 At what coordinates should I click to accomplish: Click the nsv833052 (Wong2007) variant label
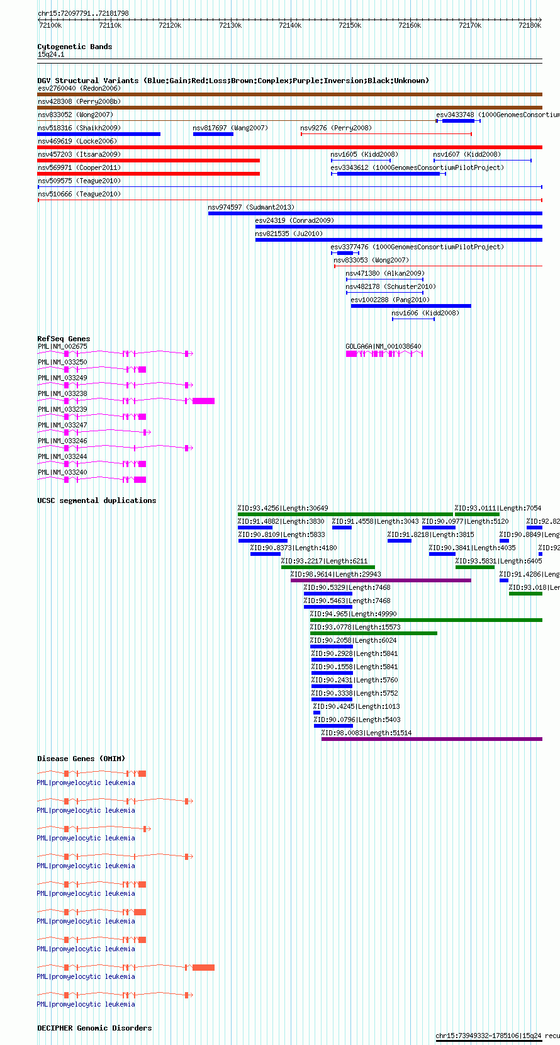pyautogui.click(x=75, y=115)
